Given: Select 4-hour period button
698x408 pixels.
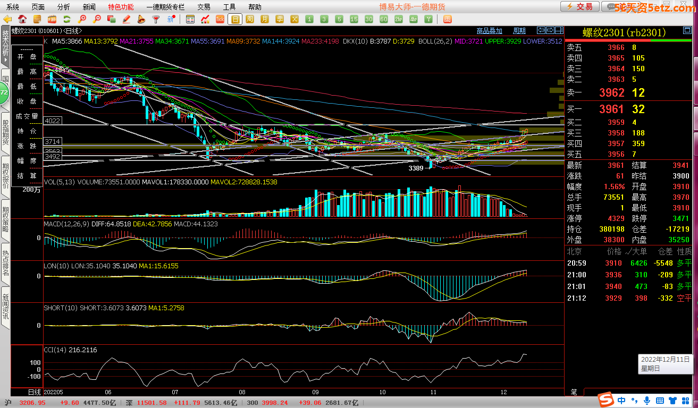Looking at the screenshot, I should click(413, 19).
